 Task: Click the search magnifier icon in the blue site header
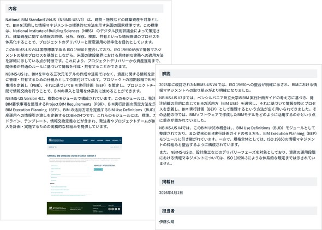(x=120, y=140)
